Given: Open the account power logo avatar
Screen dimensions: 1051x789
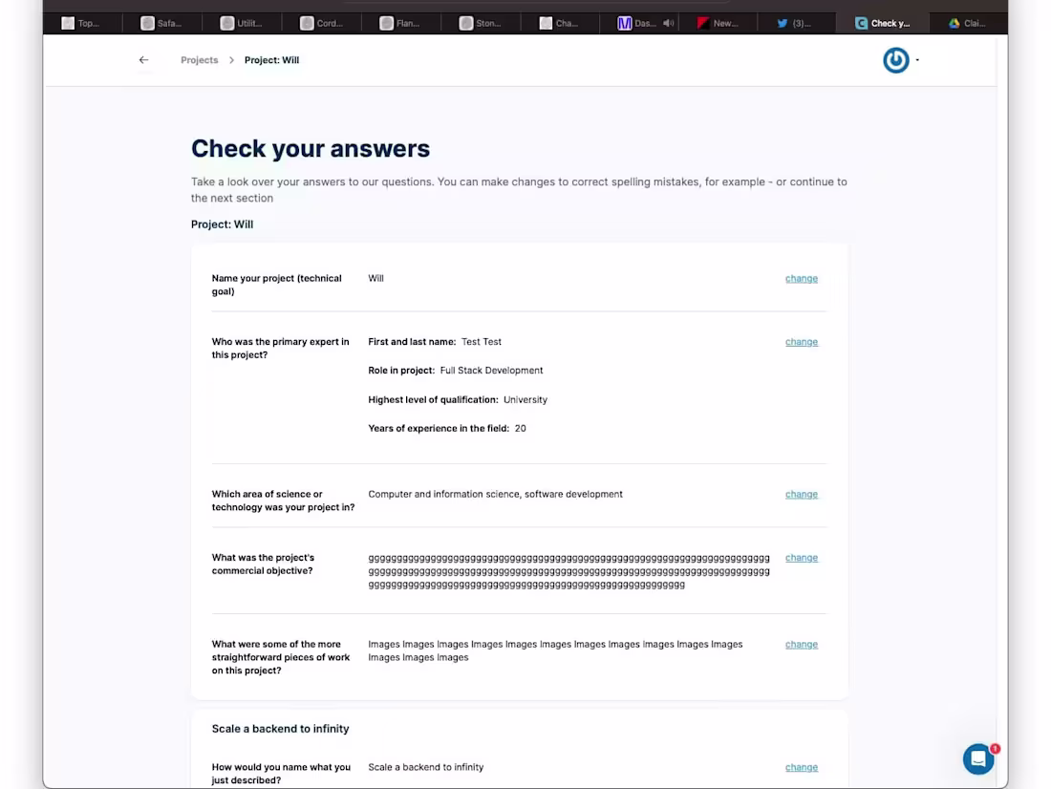Looking at the screenshot, I should coord(895,59).
